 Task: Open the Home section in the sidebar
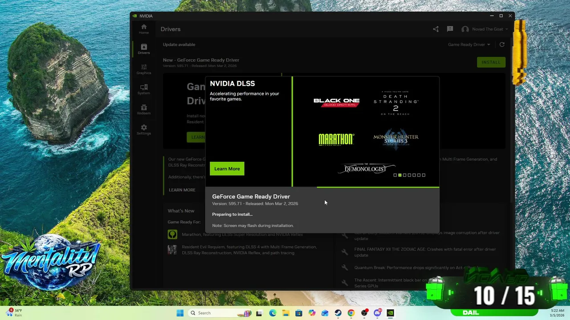pos(143,29)
